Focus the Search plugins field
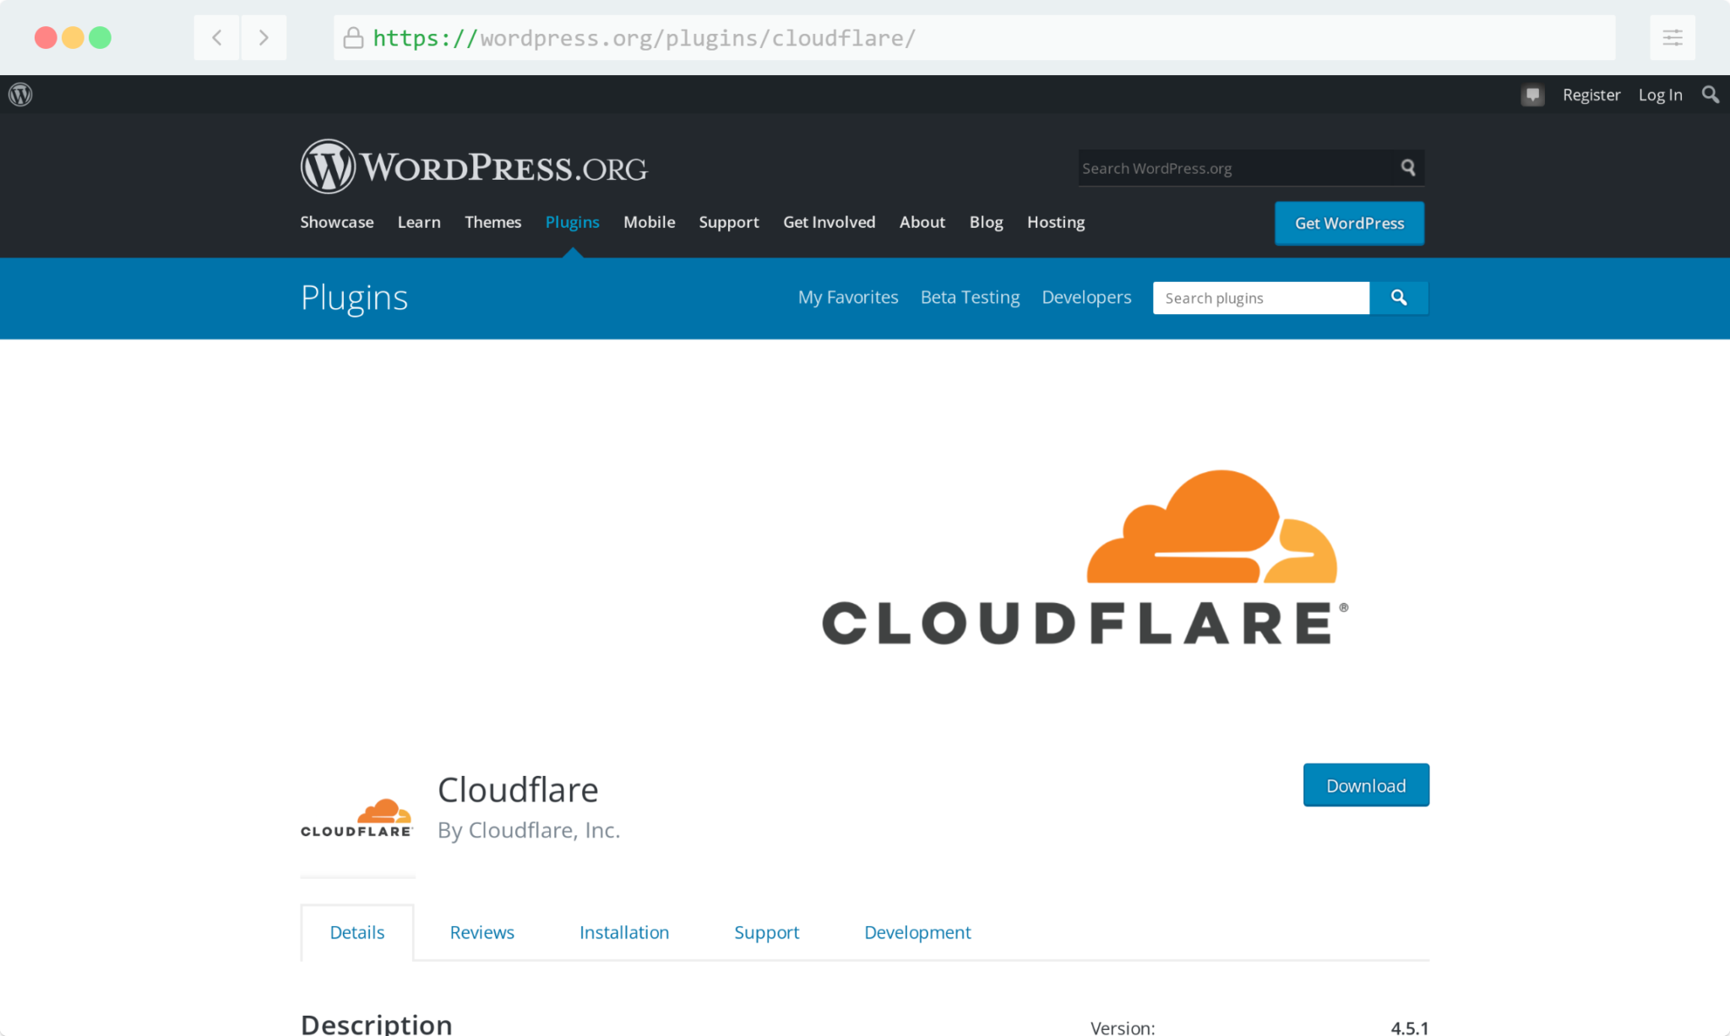This screenshot has height=1036, width=1730. coord(1261,298)
